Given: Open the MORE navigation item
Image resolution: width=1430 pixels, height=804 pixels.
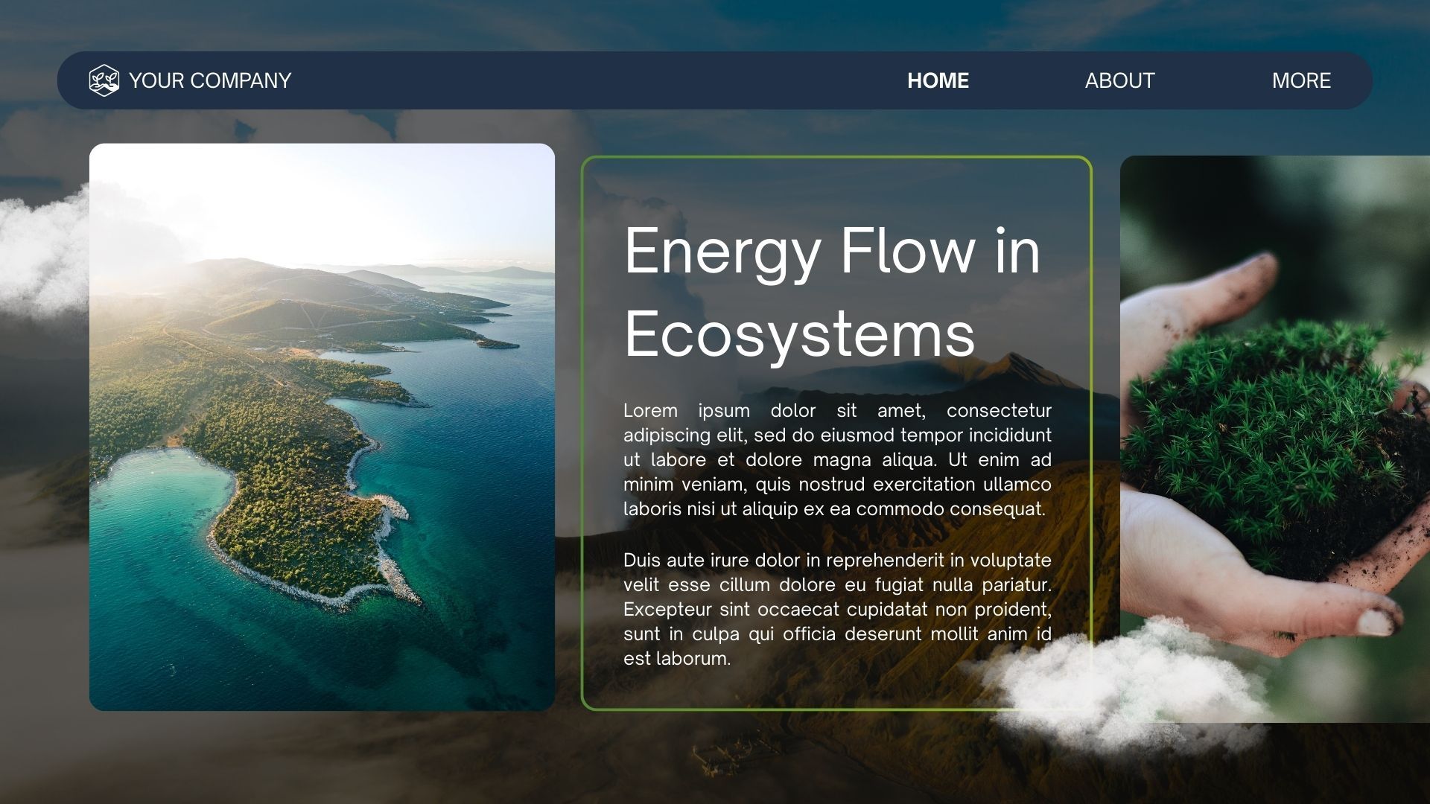Looking at the screenshot, I should click(1300, 80).
